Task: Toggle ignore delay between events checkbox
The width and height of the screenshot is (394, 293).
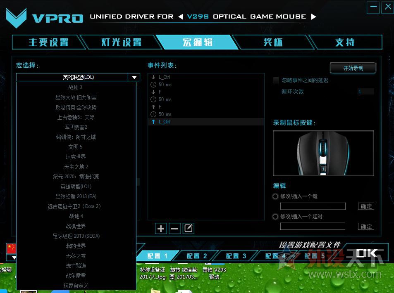Action: point(276,80)
